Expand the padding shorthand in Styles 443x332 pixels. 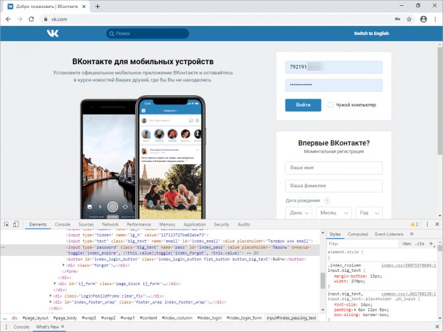tap(355, 310)
